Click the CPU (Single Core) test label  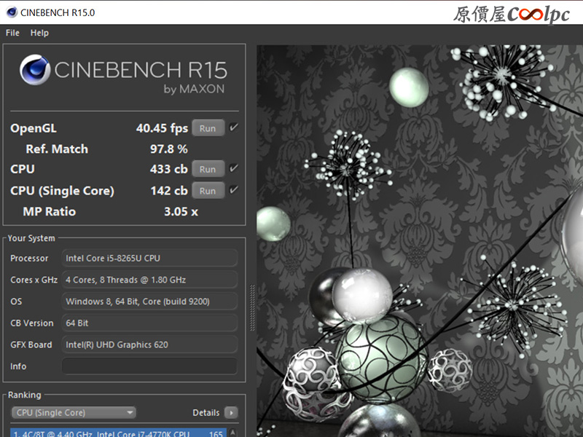tap(62, 191)
